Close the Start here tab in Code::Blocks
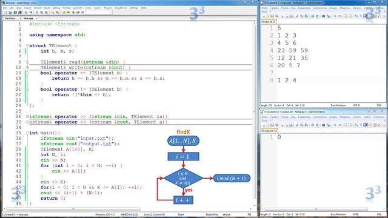This screenshot has width=388, height=218. click(20, 18)
